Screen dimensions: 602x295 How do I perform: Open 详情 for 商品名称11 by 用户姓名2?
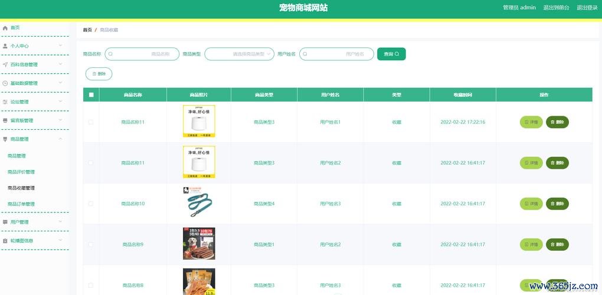pyautogui.click(x=531, y=163)
